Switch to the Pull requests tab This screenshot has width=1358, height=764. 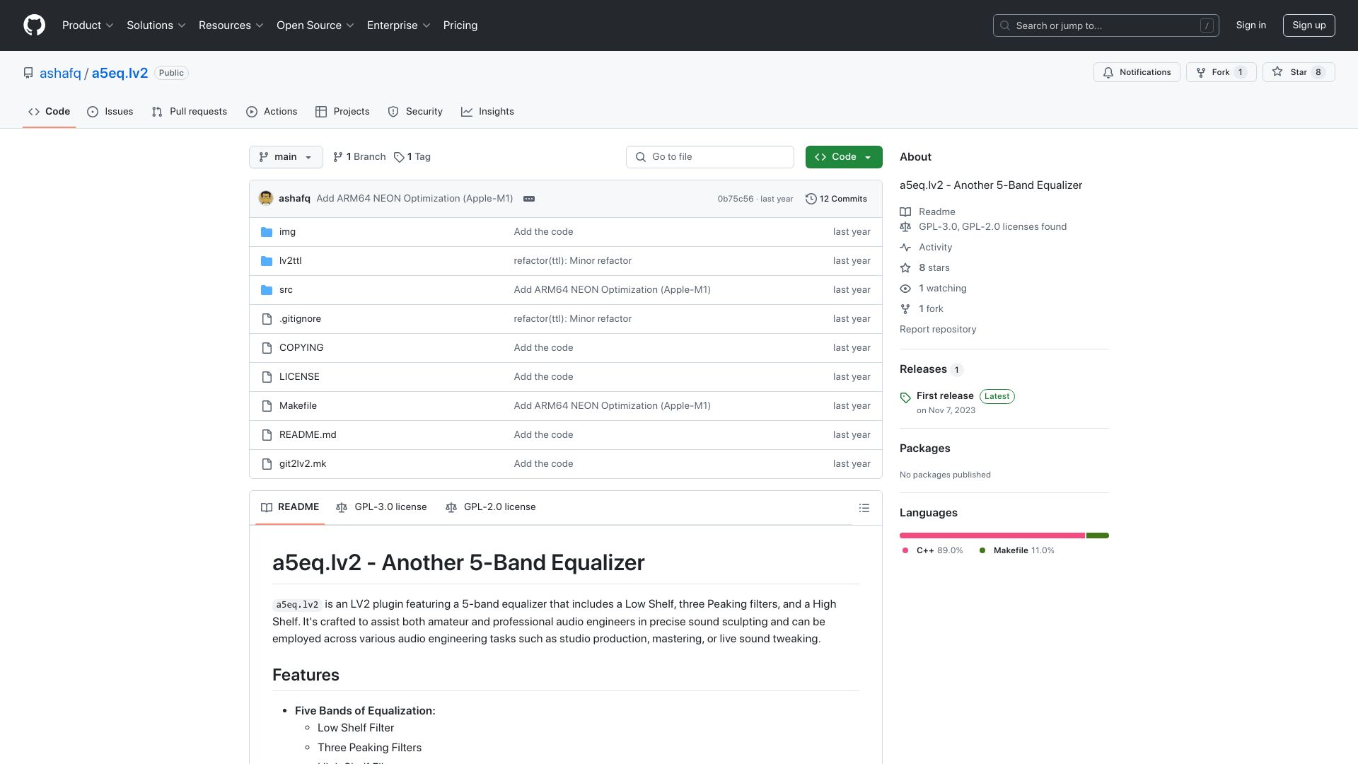coord(190,112)
